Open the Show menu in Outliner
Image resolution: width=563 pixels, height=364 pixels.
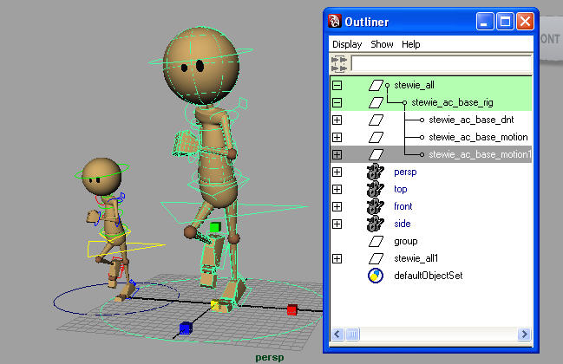coord(382,44)
